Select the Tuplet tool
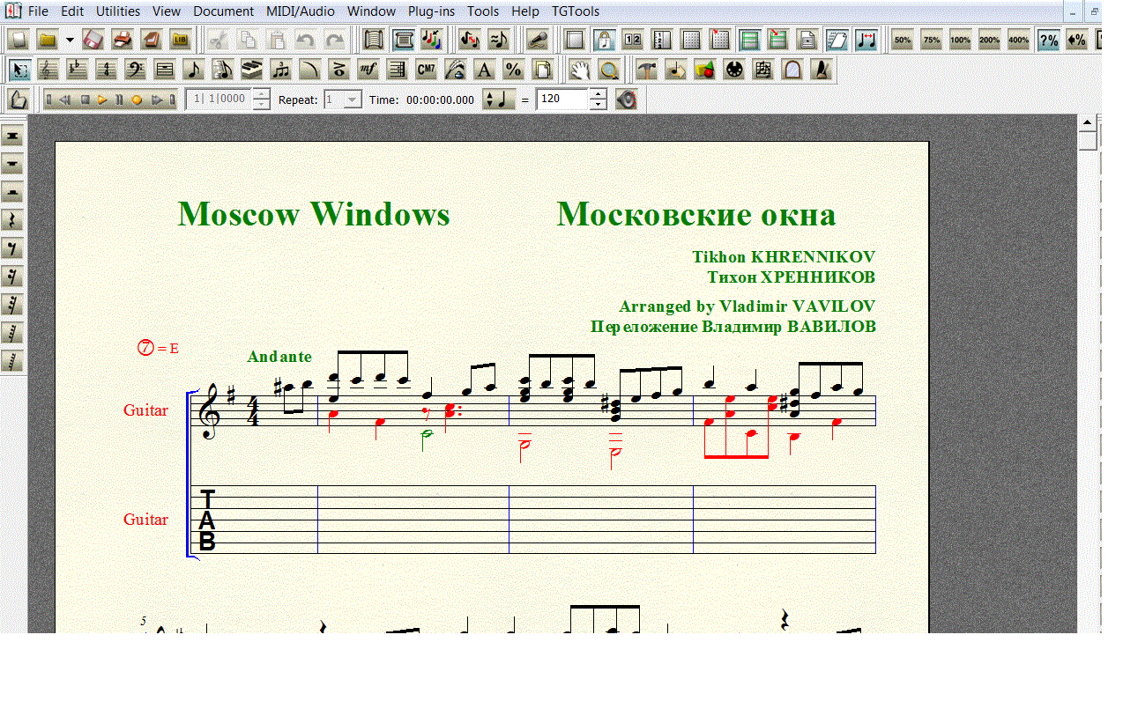This screenshot has height=716, width=1123. (x=280, y=70)
